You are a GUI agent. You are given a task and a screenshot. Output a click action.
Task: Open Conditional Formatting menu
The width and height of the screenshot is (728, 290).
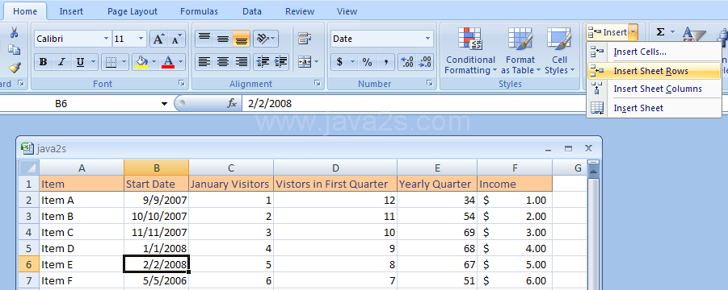click(x=470, y=51)
